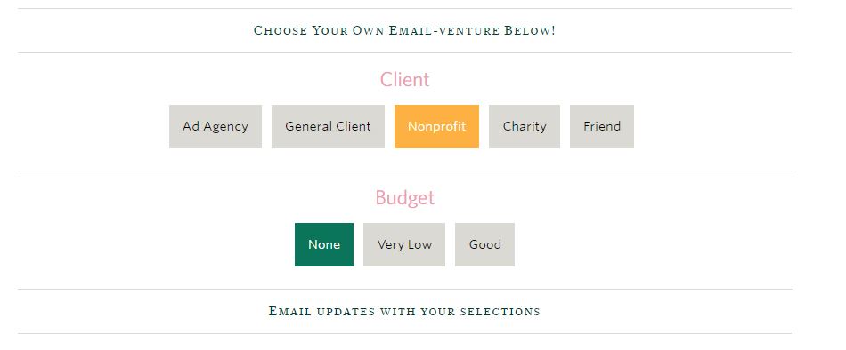This screenshot has height=350, width=846.
Task: Switch client type to Ad Agency
Action: (216, 126)
